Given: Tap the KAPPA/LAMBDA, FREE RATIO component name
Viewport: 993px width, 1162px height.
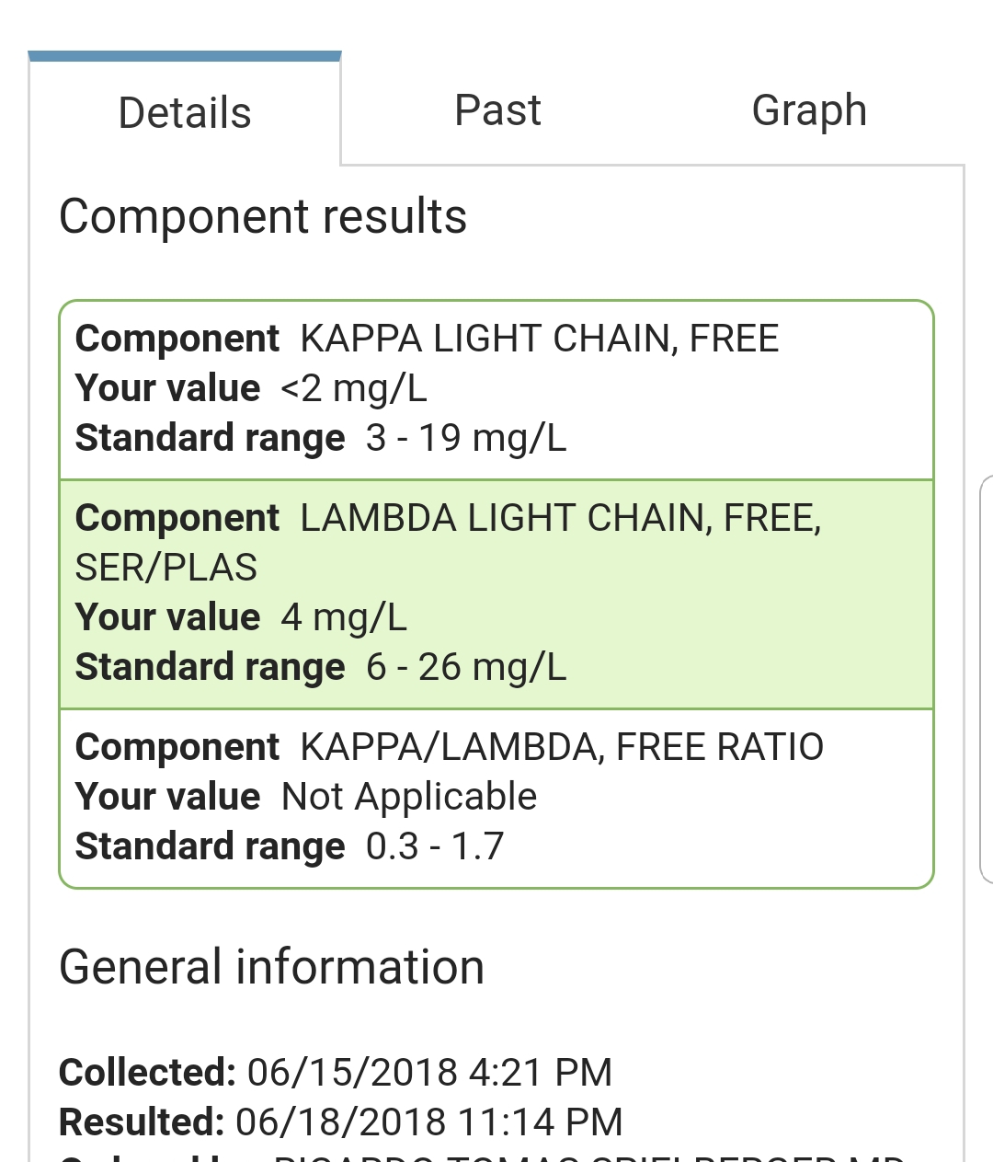Looking at the screenshot, I should (x=561, y=747).
